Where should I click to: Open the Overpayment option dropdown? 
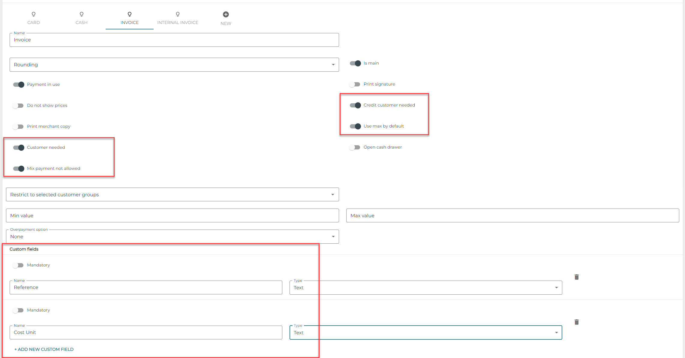point(172,237)
